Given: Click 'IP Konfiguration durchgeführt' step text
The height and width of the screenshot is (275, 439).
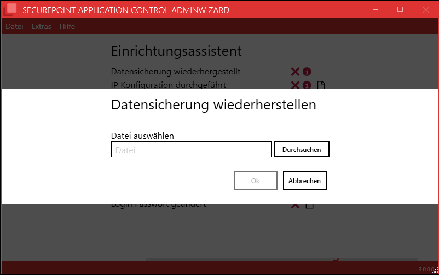Looking at the screenshot, I should point(169,85).
